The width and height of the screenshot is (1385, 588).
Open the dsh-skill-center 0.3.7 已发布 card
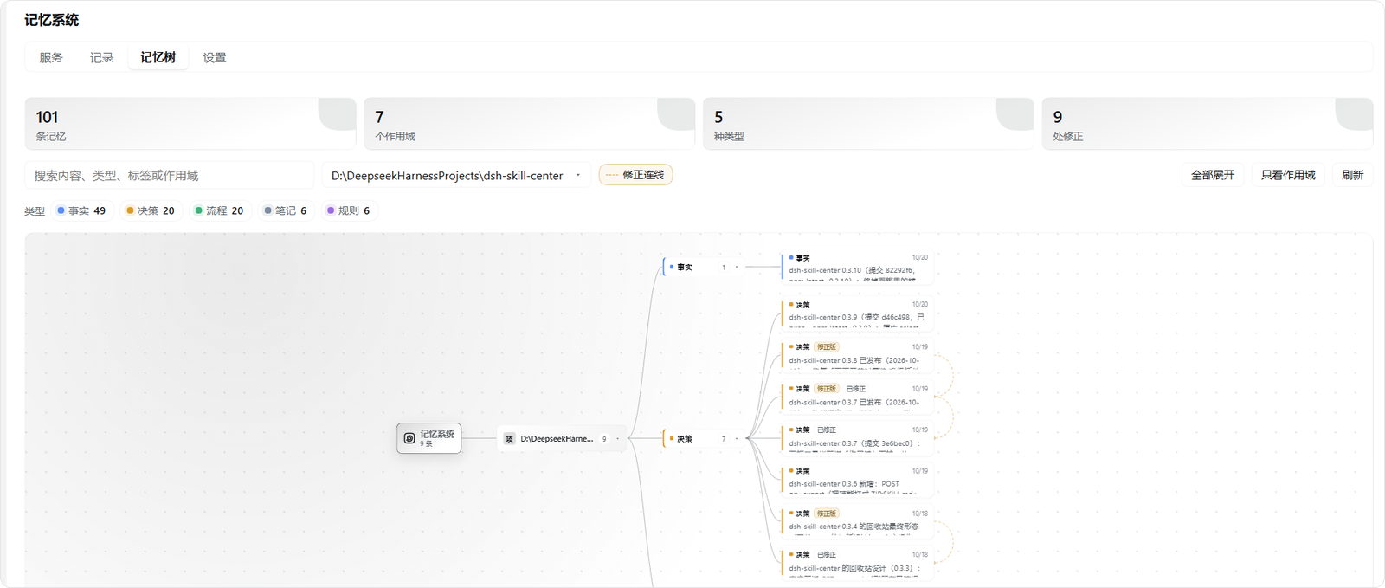click(x=858, y=397)
